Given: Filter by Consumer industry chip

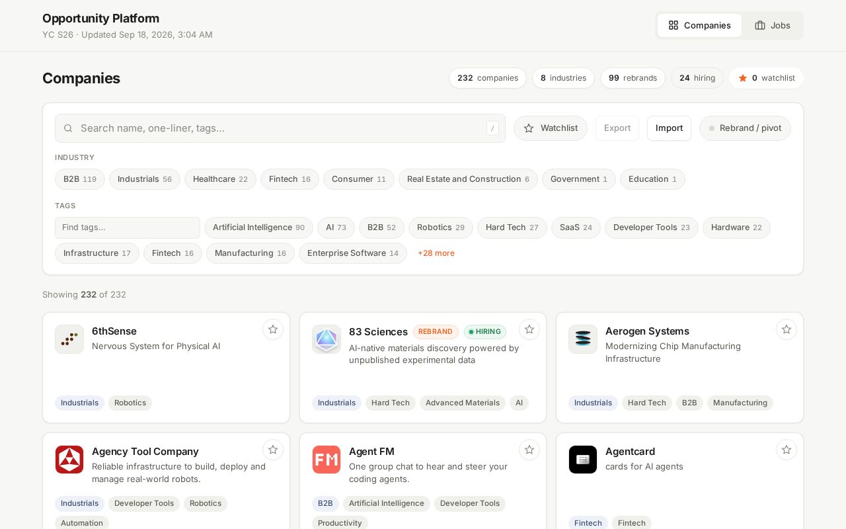Looking at the screenshot, I should (x=359, y=179).
